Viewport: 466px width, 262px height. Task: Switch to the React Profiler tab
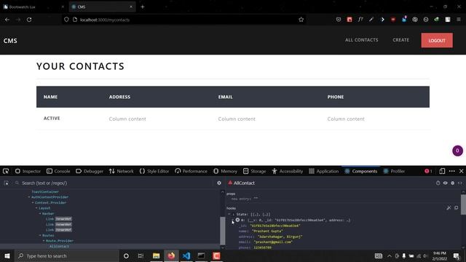pyautogui.click(x=394, y=171)
